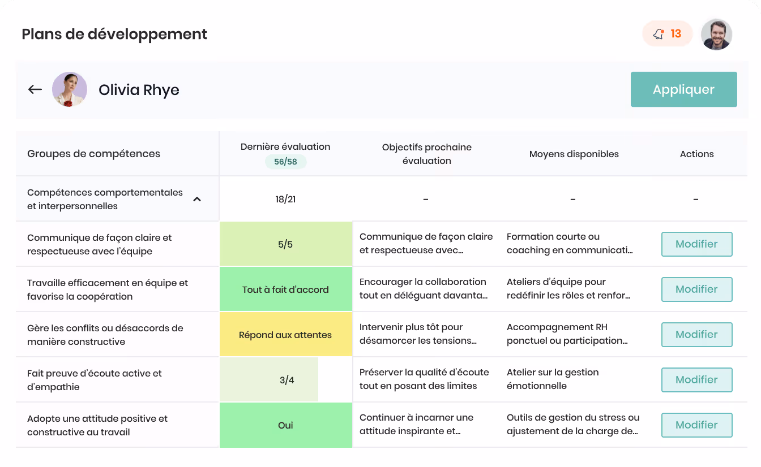Image resolution: width=761 pixels, height=467 pixels.
Task: Click Ateliers d'équipe pour redéfinir les rôles
Action: coord(568,288)
